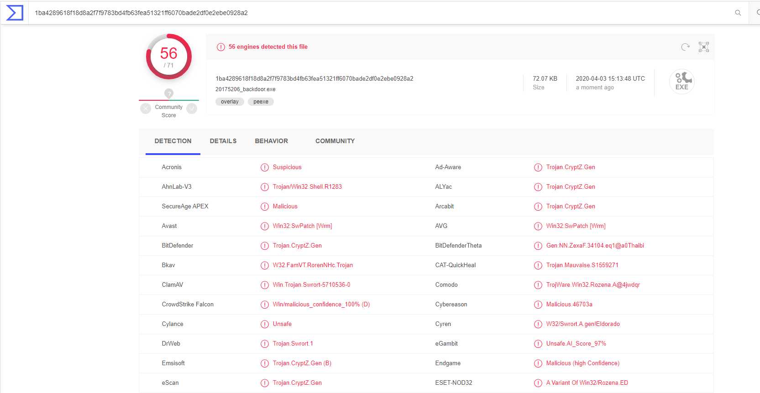Click the warning icon for Comodo result
This screenshot has height=393, width=760.
(x=538, y=285)
